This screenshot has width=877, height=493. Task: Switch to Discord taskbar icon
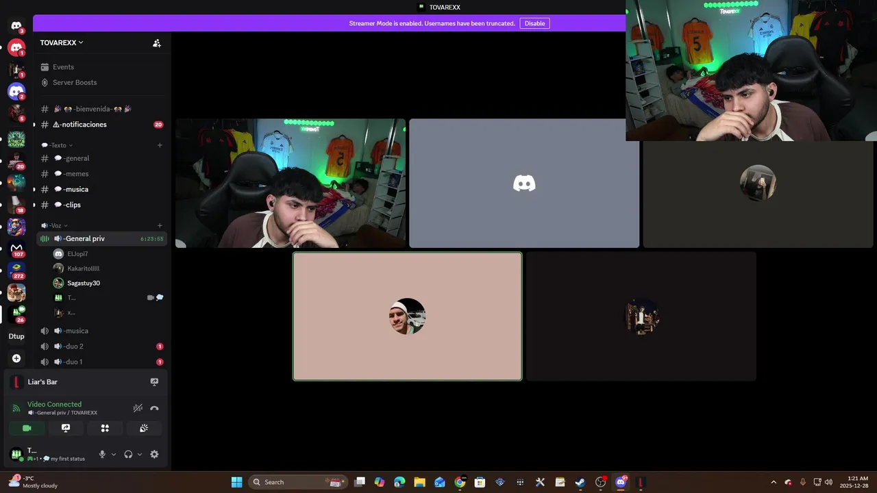[x=621, y=482]
